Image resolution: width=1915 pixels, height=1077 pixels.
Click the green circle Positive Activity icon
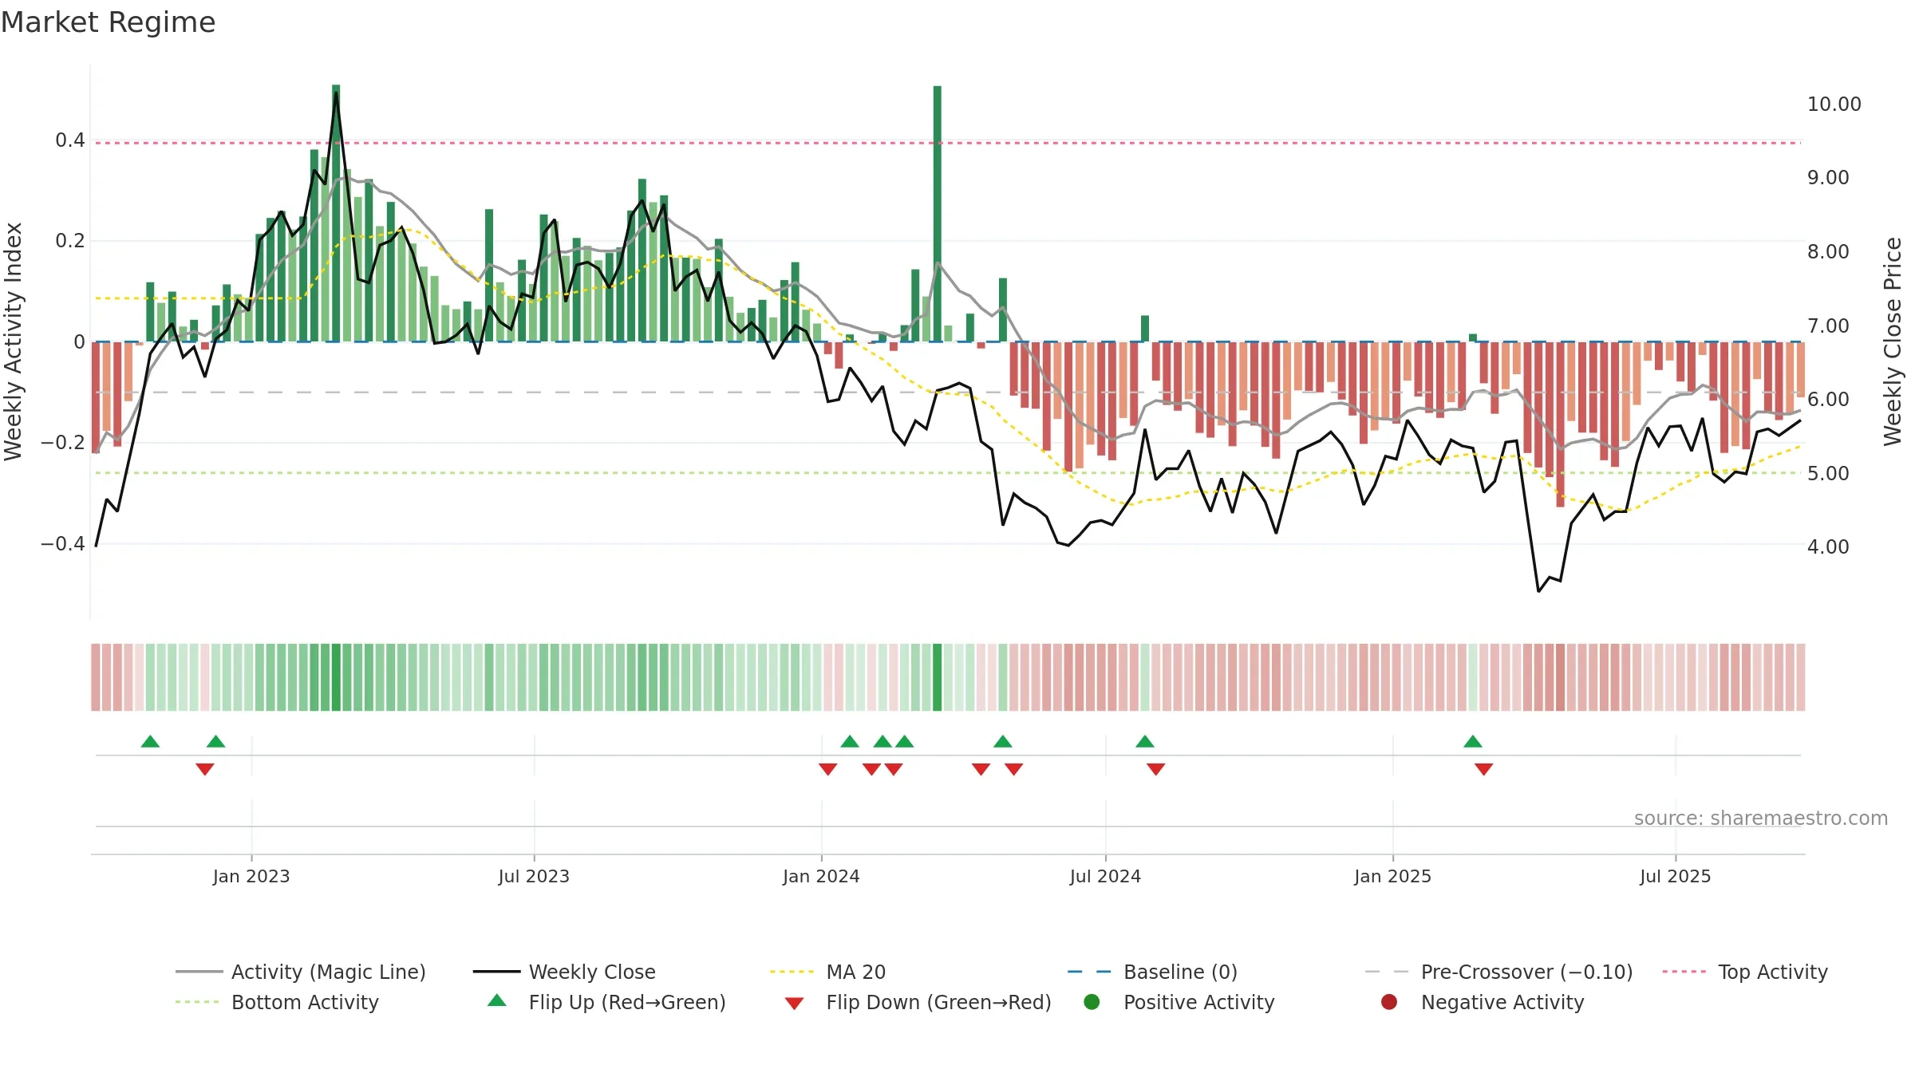(x=1092, y=1002)
